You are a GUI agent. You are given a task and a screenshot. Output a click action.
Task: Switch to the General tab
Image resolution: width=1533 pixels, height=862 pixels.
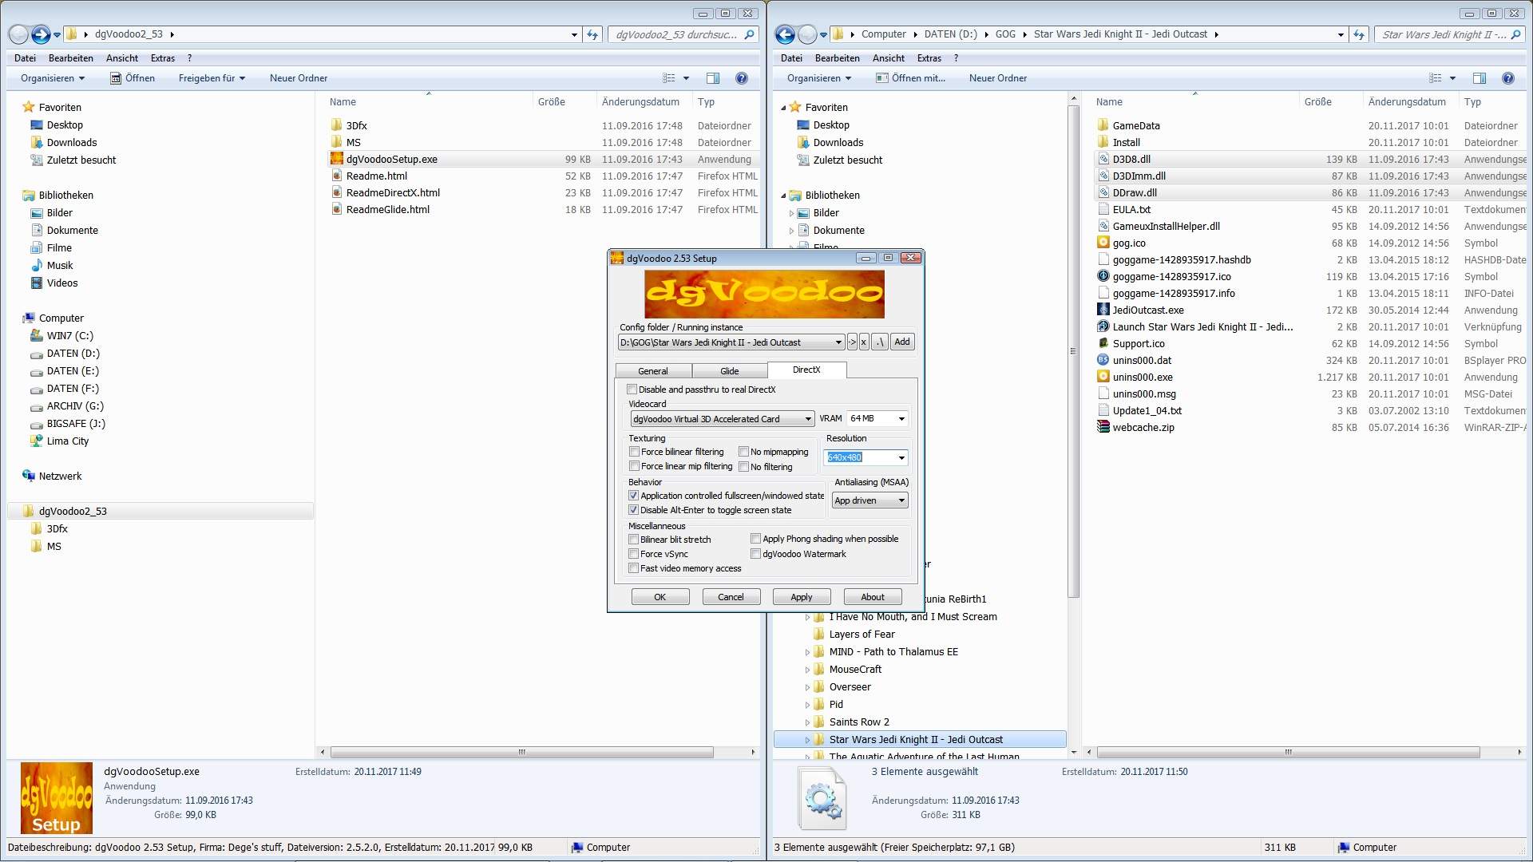click(x=653, y=371)
